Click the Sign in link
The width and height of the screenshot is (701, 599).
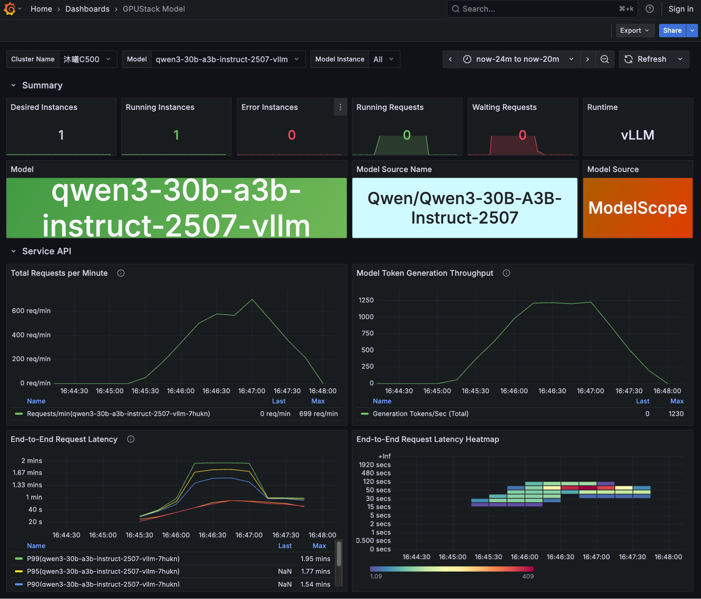[x=681, y=9]
